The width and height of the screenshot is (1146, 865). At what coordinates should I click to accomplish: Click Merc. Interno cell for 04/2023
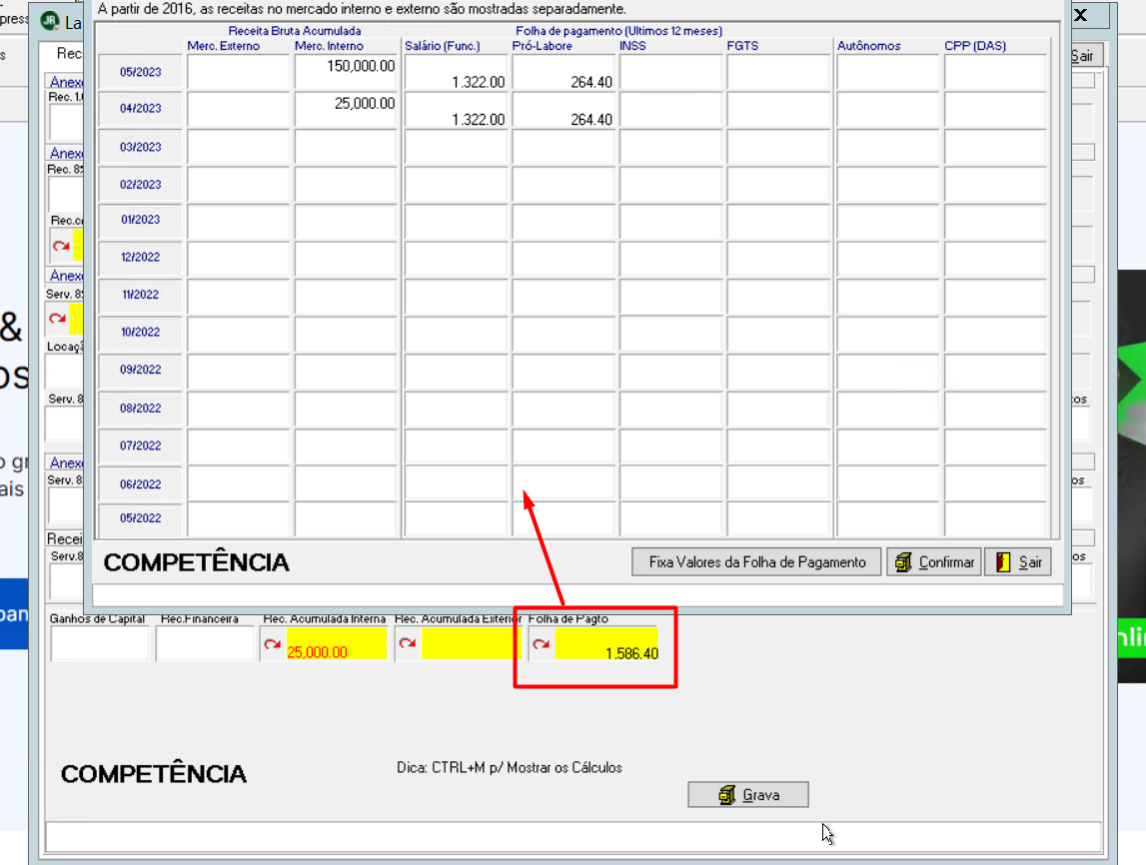(x=346, y=110)
